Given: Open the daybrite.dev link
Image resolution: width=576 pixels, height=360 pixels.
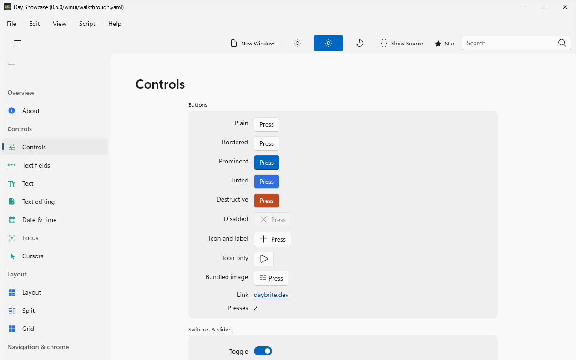Looking at the screenshot, I should coord(271,295).
